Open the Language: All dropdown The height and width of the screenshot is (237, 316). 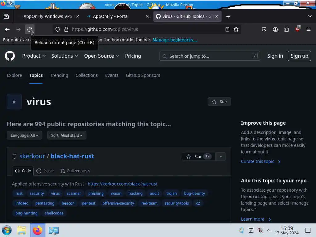coord(24,135)
